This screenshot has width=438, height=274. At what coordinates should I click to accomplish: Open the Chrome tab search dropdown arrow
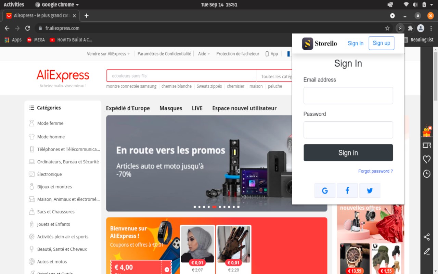[x=392, y=16]
